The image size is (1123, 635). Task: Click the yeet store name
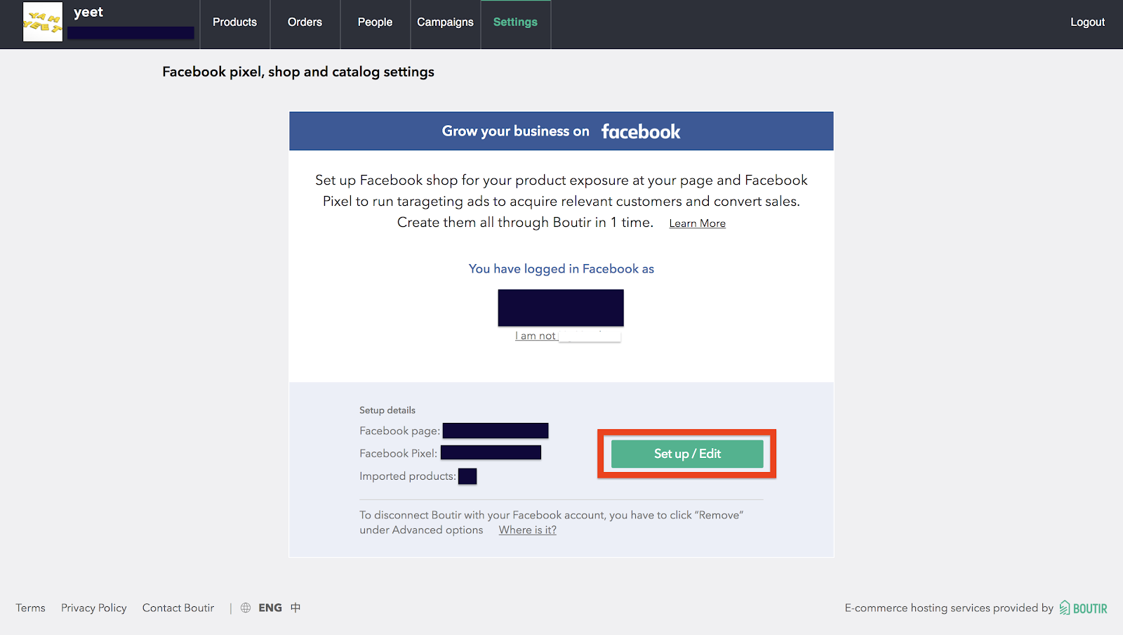88,12
